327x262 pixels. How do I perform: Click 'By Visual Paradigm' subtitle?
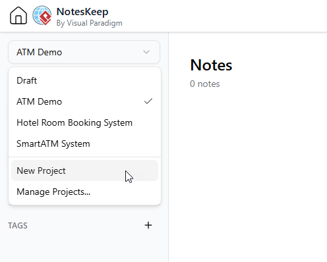coord(90,23)
